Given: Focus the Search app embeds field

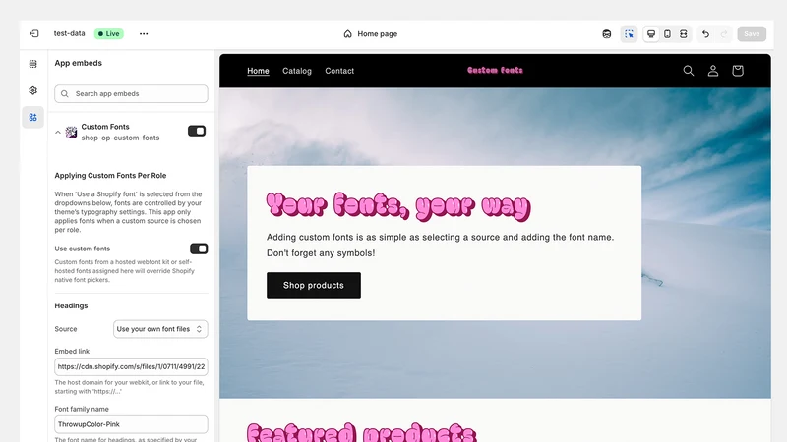Looking at the screenshot, I should (131, 93).
